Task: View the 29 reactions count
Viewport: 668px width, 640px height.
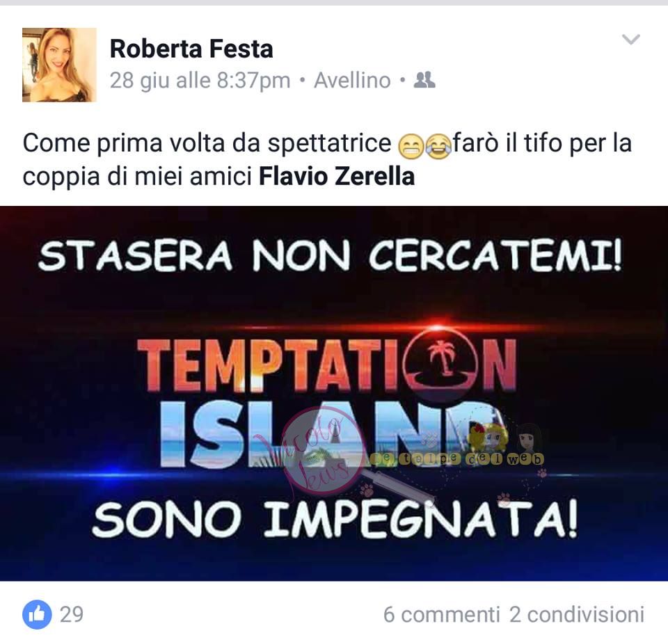Action: click(71, 614)
